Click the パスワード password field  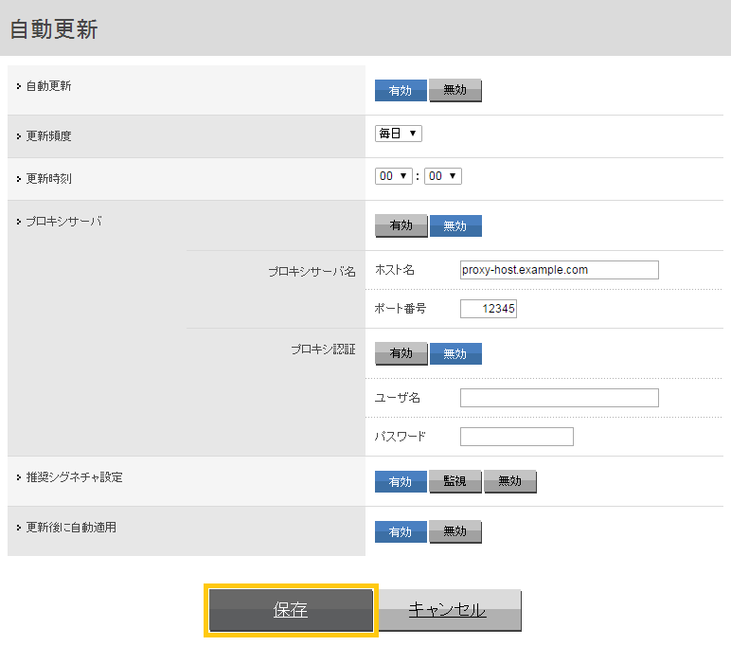click(x=516, y=437)
